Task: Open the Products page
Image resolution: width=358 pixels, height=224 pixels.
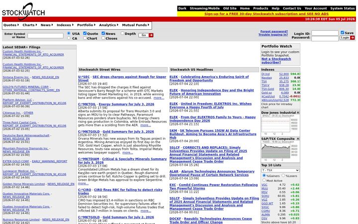Action: coord(261,8)
